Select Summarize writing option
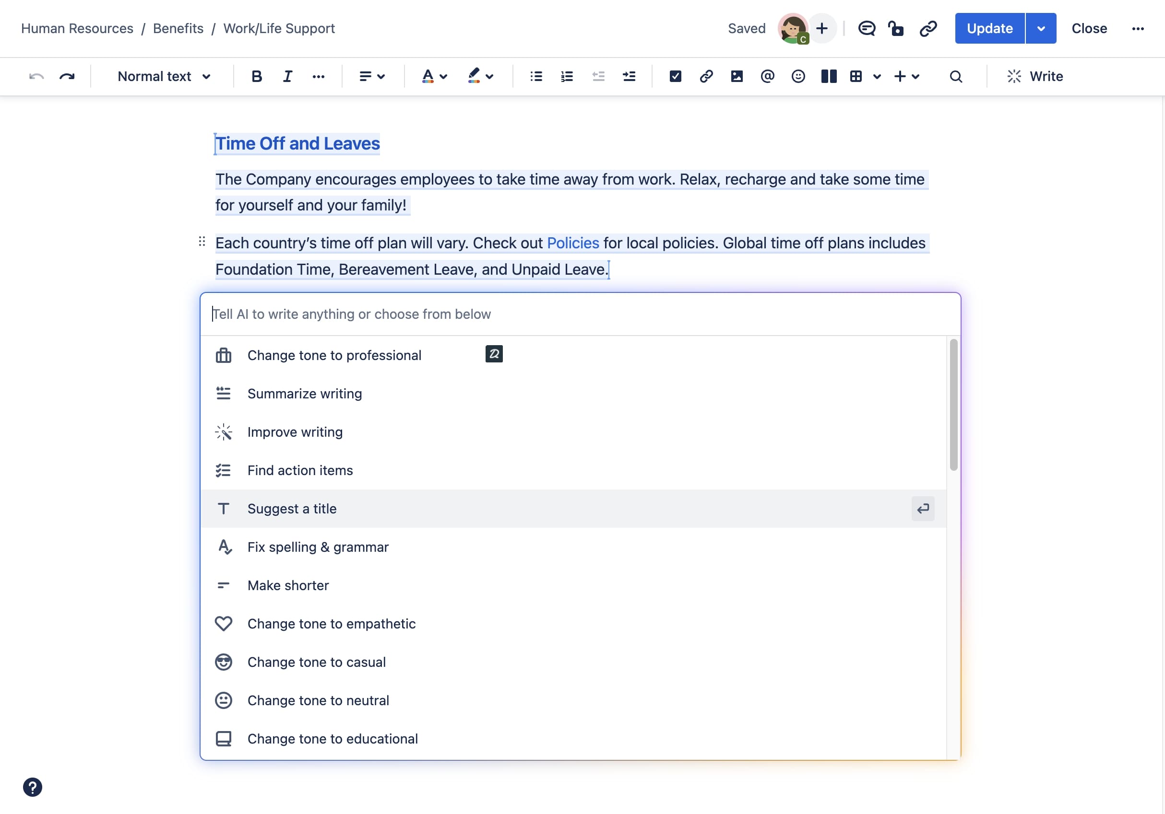This screenshot has width=1165, height=814. [x=573, y=394]
